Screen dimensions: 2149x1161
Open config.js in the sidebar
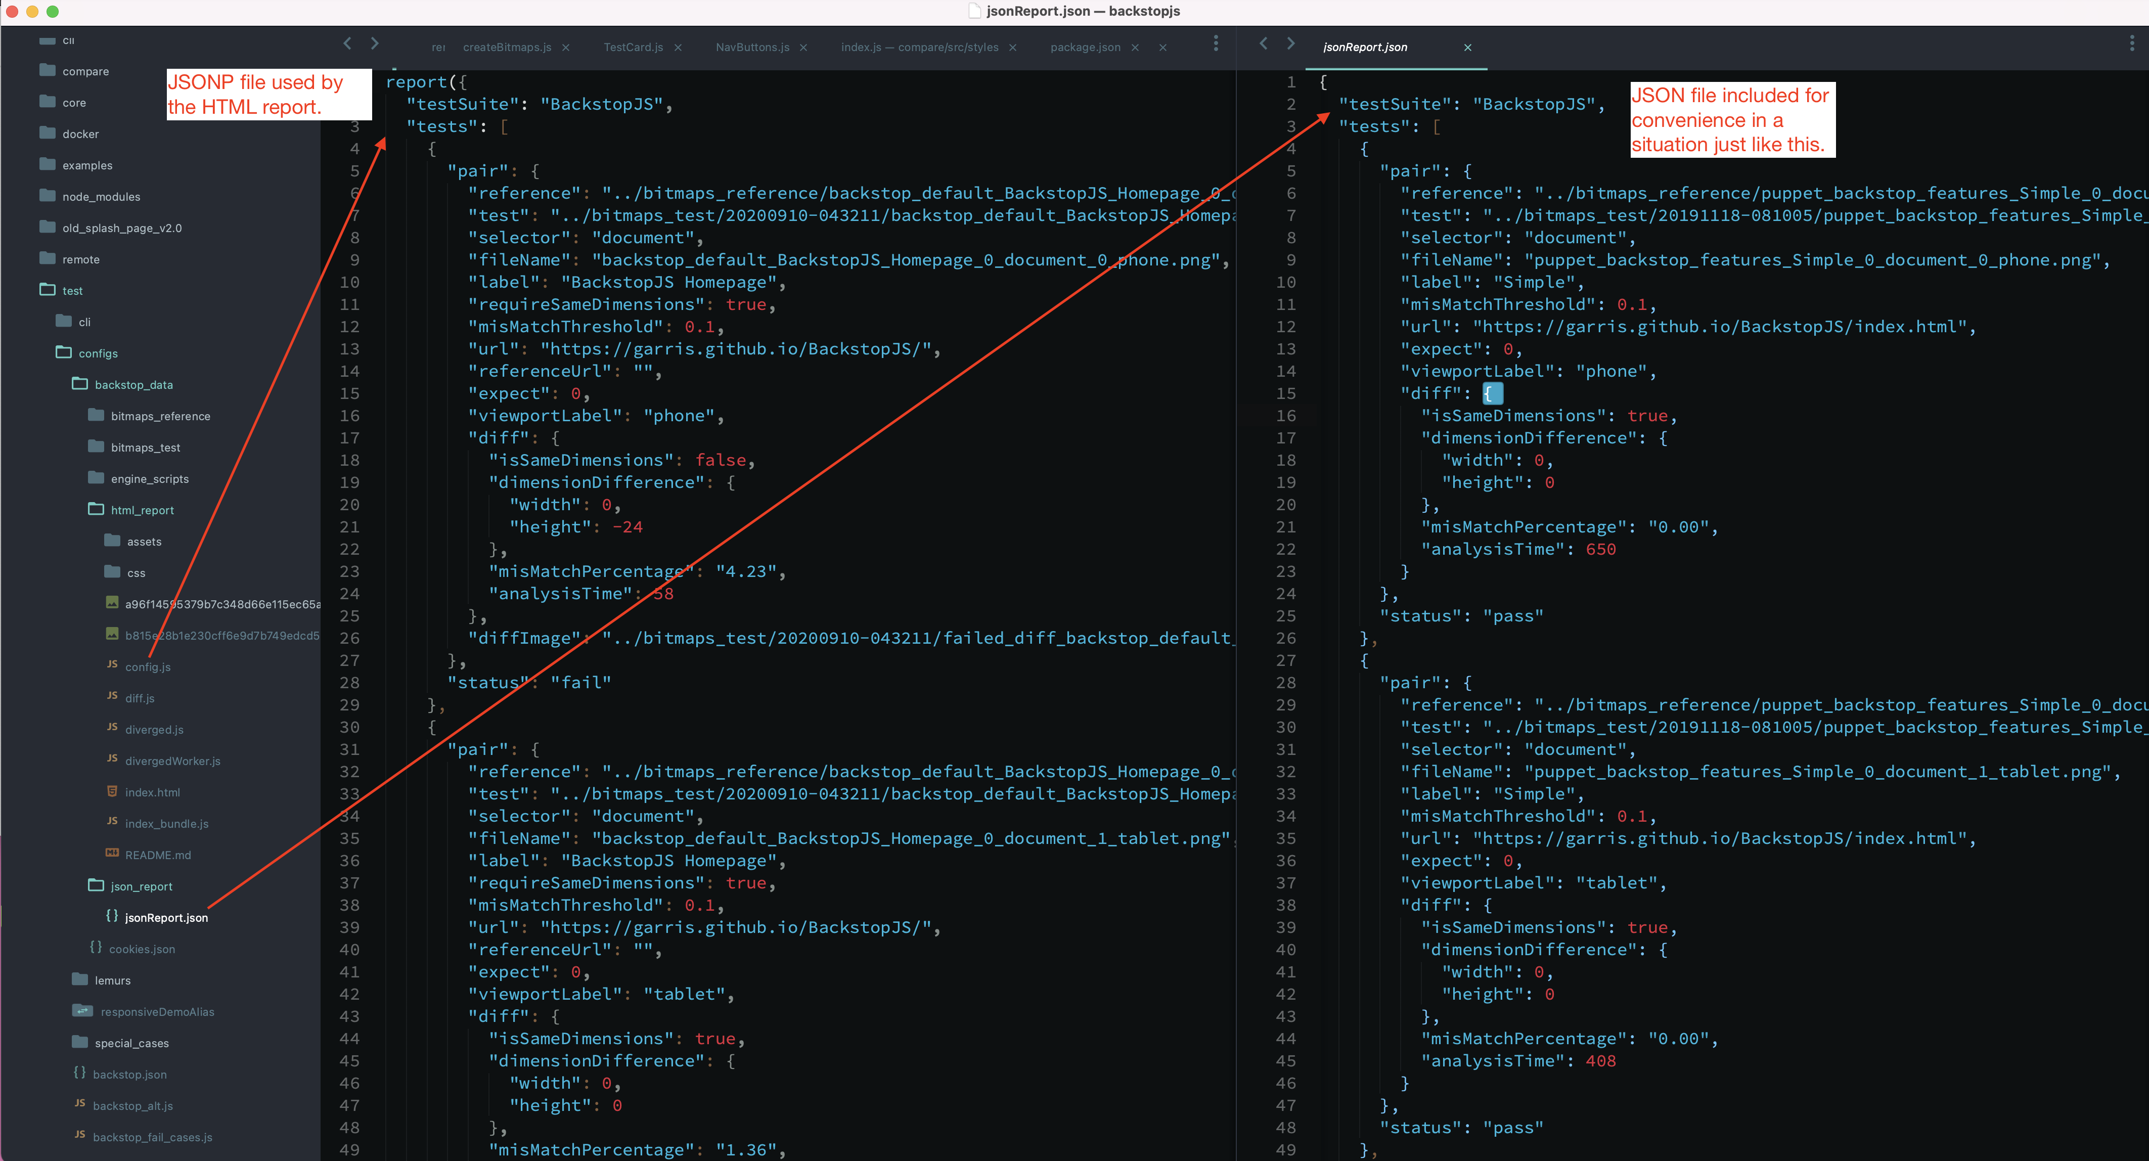[148, 667]
